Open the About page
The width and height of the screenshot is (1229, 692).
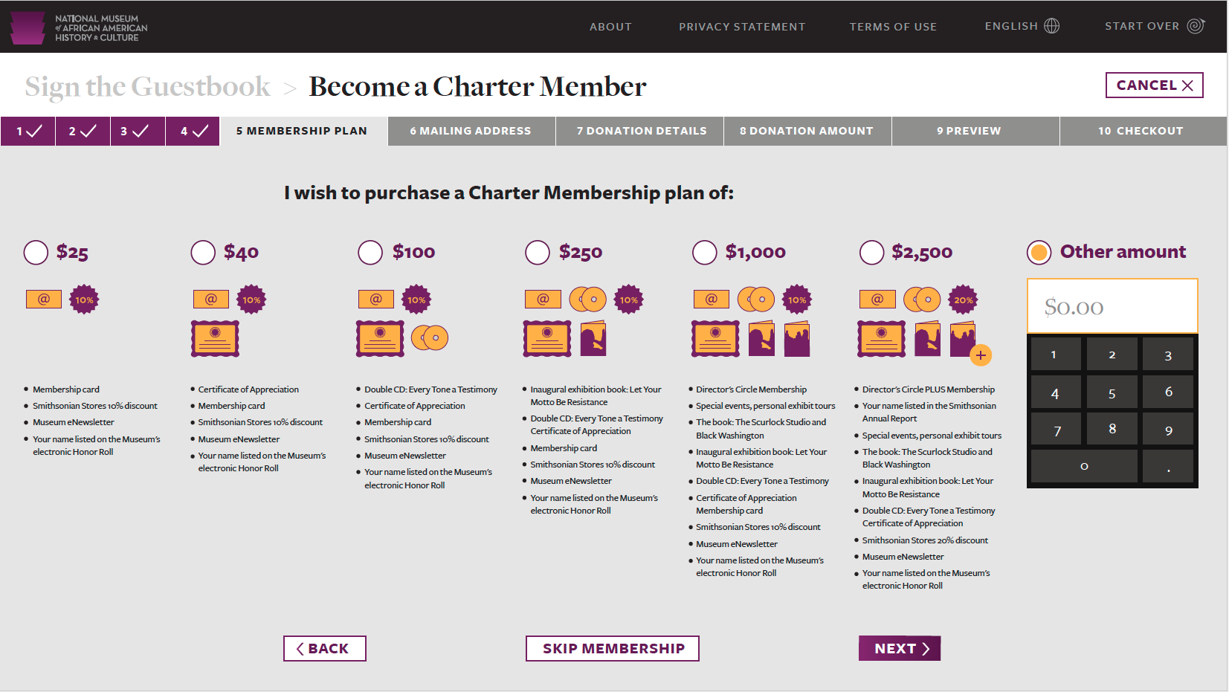coord(610,27)
